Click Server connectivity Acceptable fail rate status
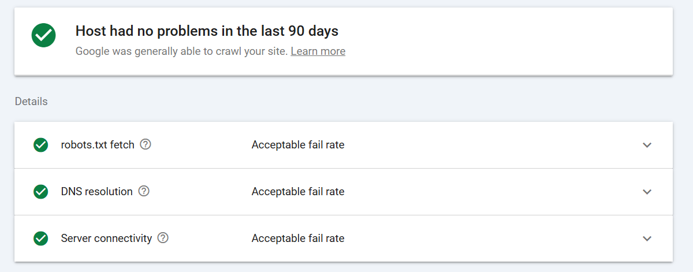Screen dimensions: 693x272 click(298, 238)
